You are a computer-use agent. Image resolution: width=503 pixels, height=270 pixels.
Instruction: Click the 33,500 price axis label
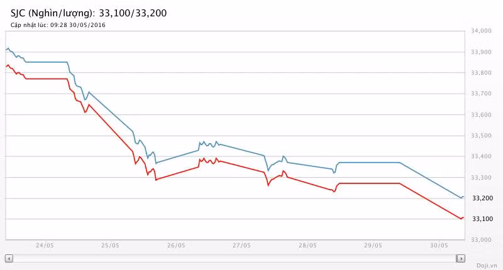pos(481,136)
